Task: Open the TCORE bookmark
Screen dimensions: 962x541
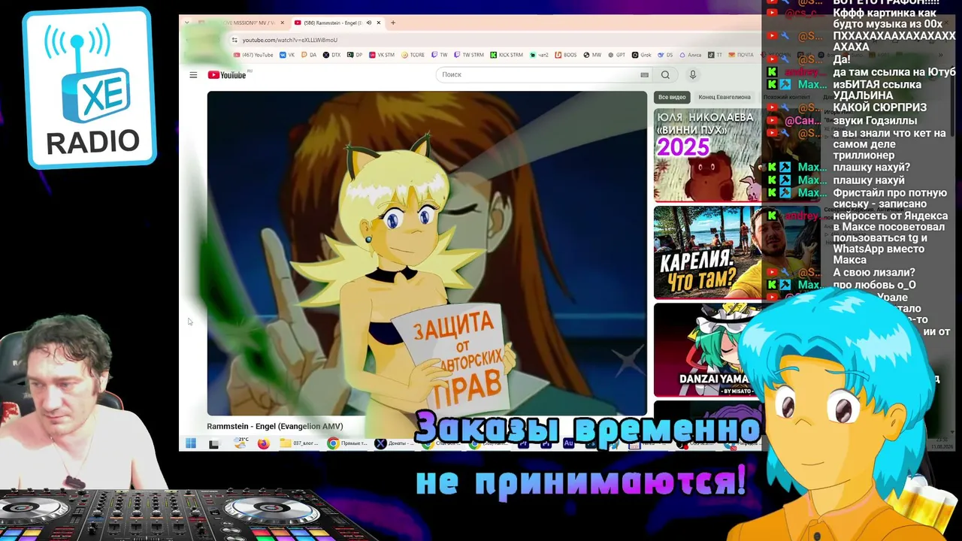Action: coord(413,55)
